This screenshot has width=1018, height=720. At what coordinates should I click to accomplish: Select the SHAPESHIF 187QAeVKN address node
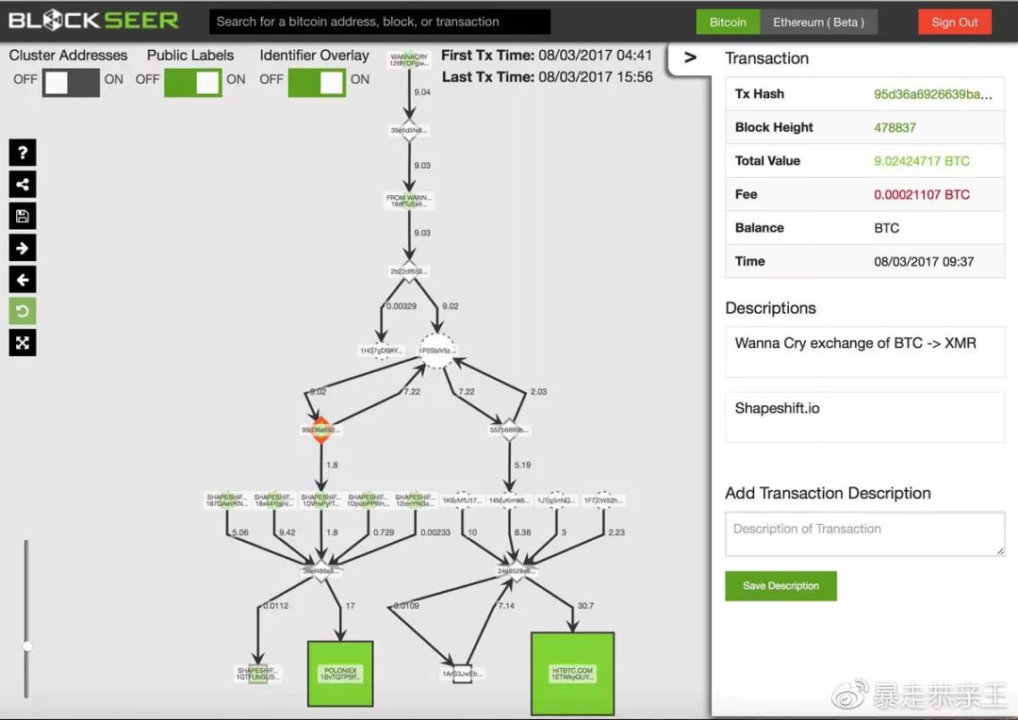226,499
